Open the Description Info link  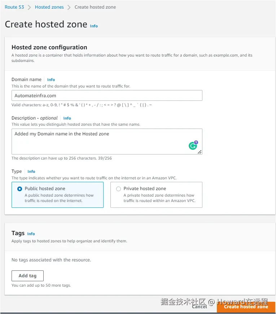click(67, 118)
